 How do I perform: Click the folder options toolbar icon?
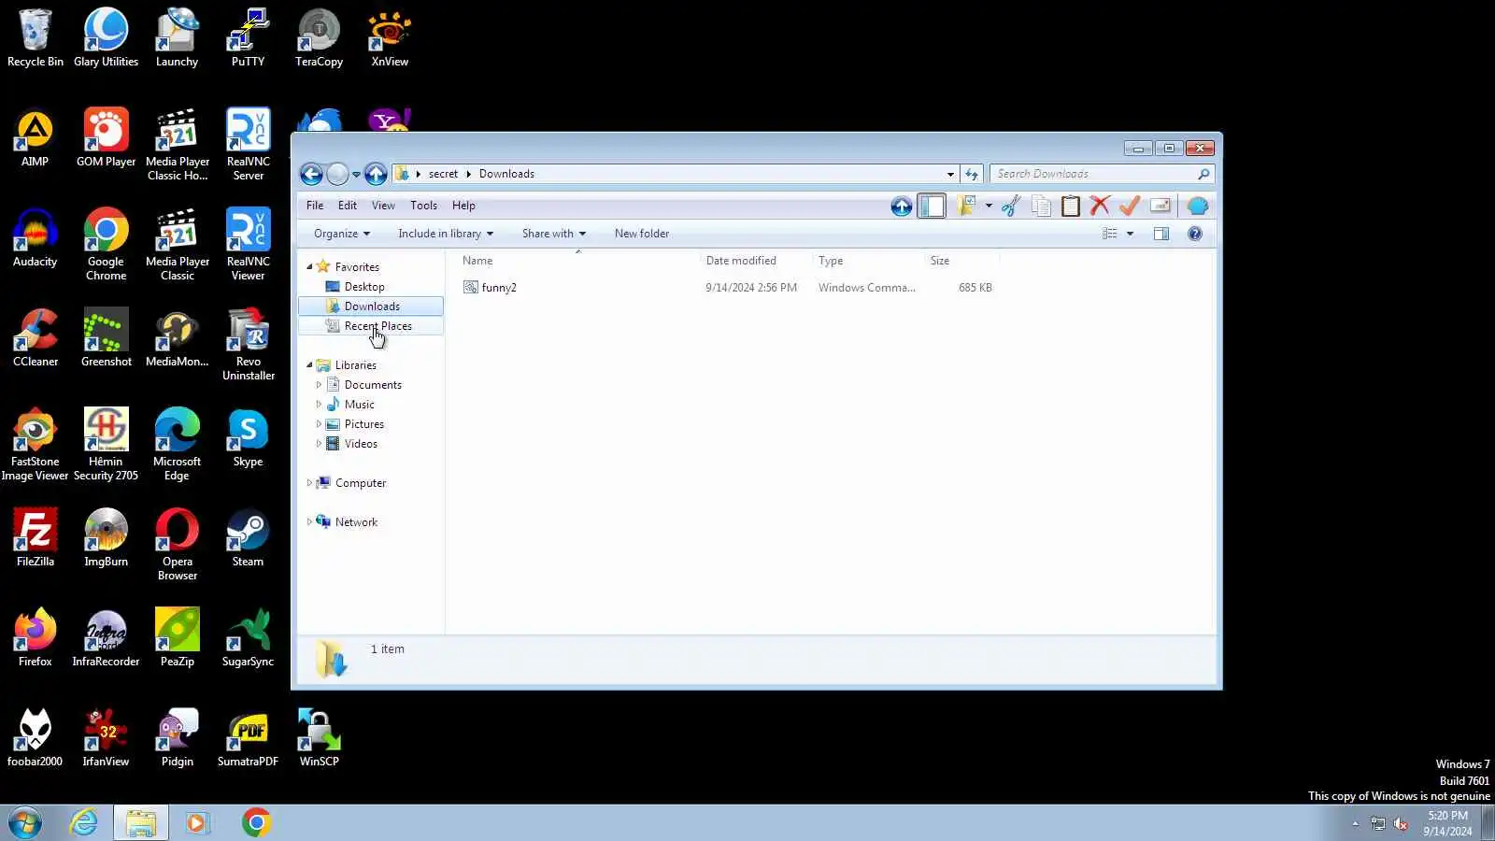tap(966, 207)
